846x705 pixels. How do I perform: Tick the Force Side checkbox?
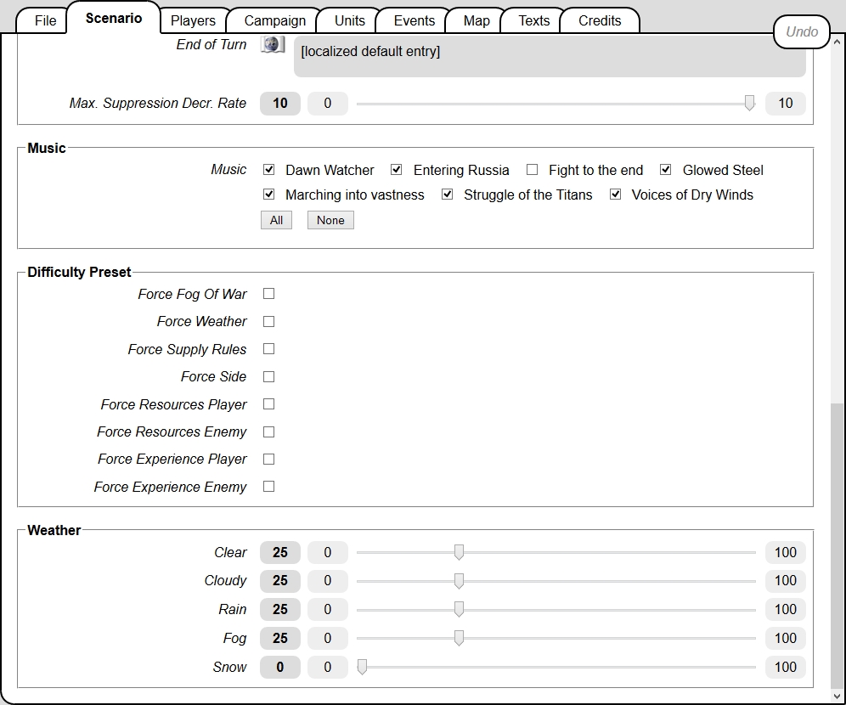point(268,376)
